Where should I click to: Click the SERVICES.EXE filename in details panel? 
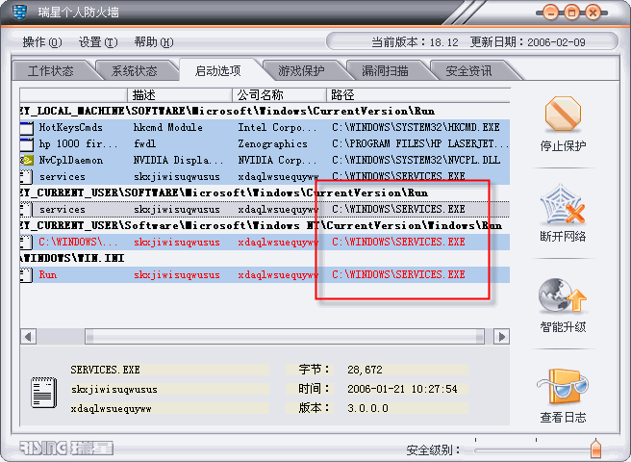(106, 370)
